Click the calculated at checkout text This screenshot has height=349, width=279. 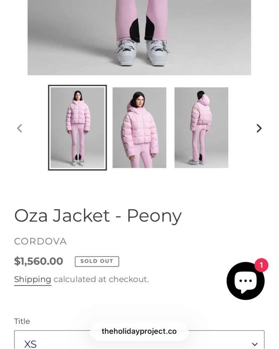pyautogui.click(x=101, y=279)
